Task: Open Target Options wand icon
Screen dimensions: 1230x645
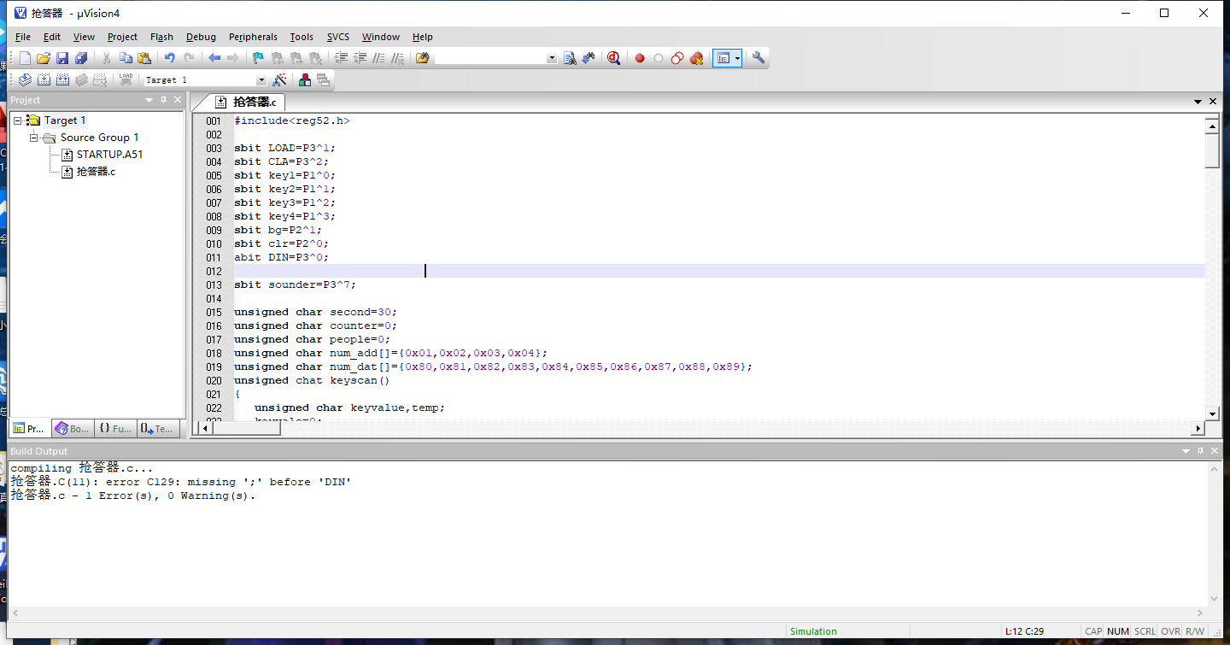Action: [x=279, y=79]
